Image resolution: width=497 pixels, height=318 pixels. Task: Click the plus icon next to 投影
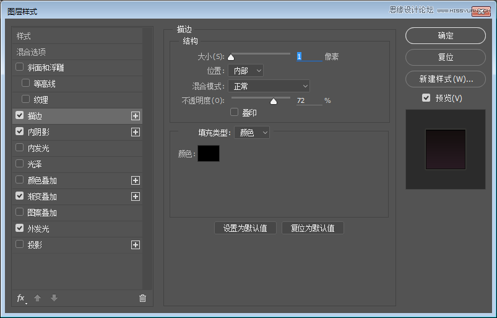point(136,245)
